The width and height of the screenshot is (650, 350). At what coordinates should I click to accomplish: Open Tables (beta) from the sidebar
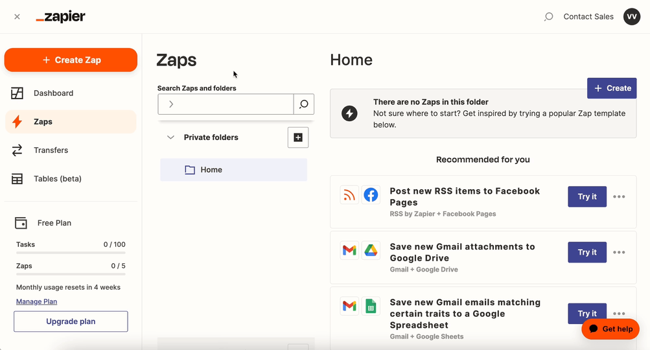[57, 179]
